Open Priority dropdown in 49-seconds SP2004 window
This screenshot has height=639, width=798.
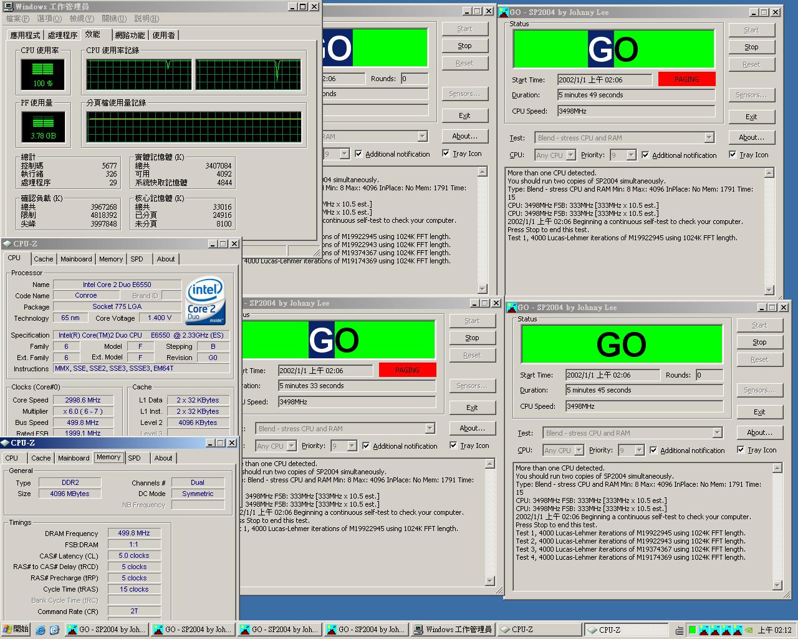tap(631, 155)
